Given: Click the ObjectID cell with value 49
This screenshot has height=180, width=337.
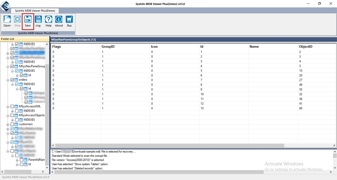Looking at the screenshot, I should [x=301, y=85].
